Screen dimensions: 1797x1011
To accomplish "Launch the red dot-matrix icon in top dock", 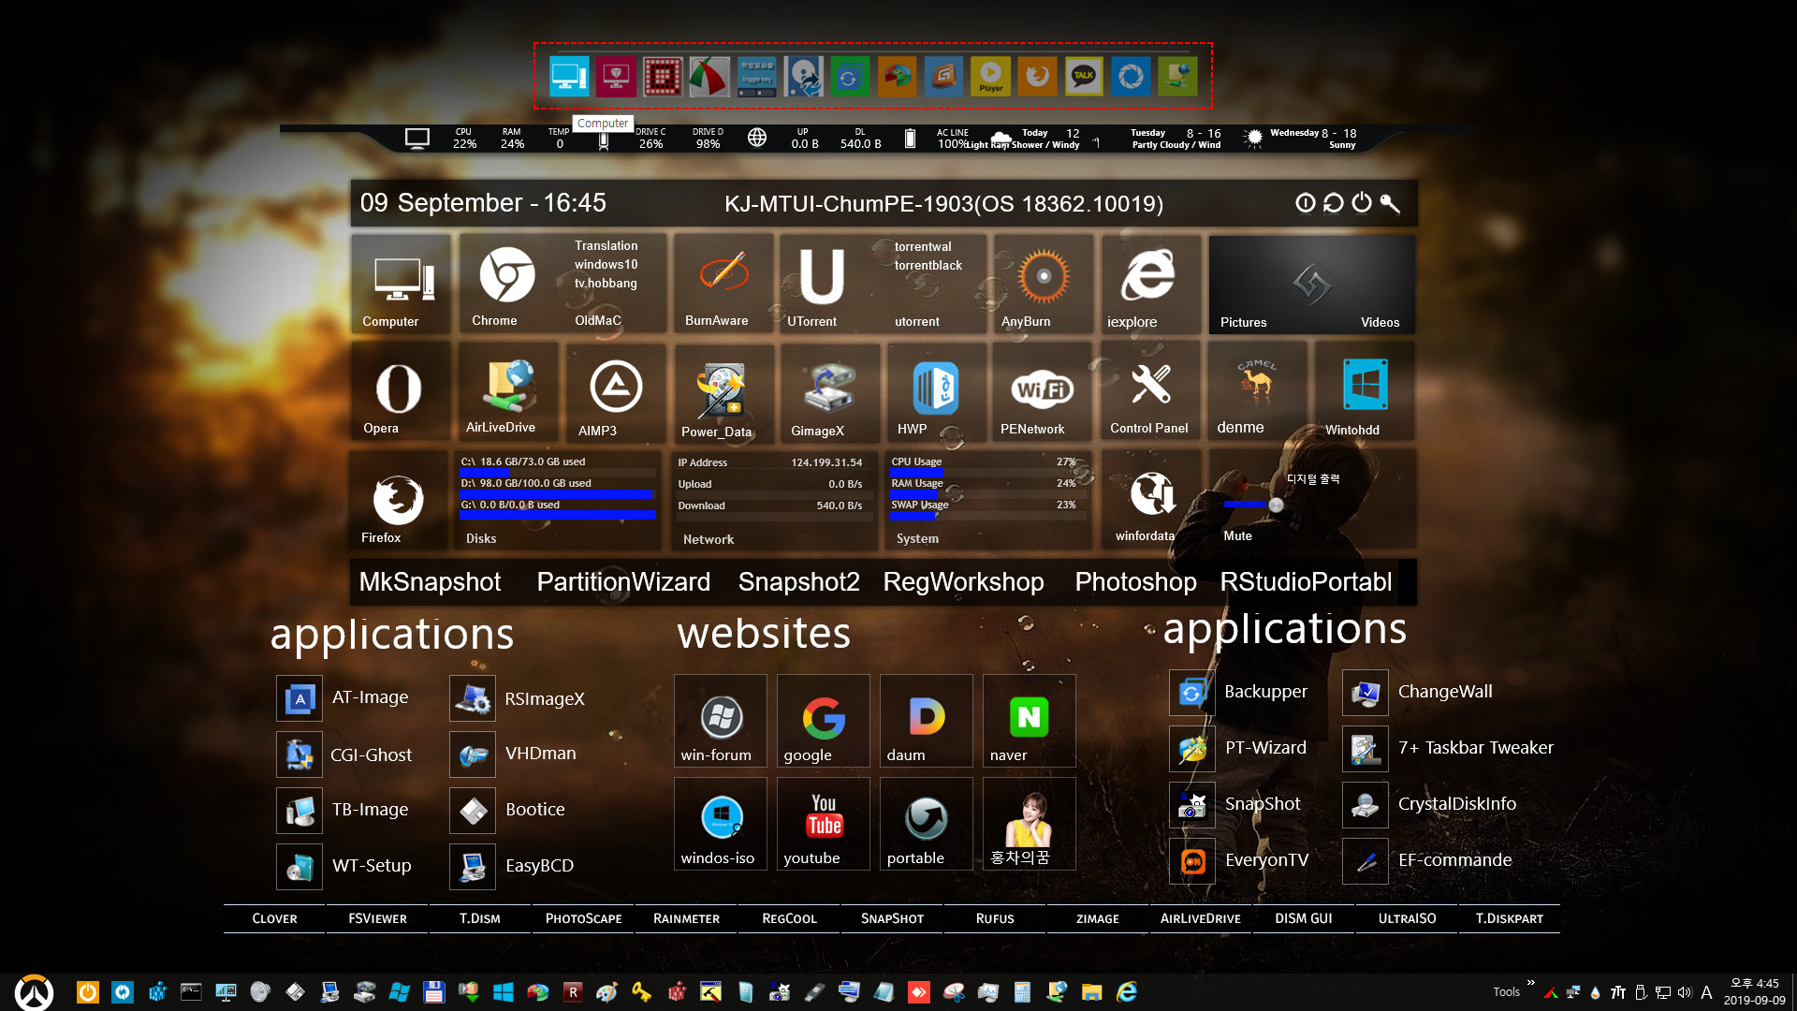I will 663,76.
